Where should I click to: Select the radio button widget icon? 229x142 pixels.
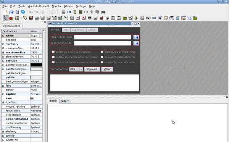pos(107,18)
